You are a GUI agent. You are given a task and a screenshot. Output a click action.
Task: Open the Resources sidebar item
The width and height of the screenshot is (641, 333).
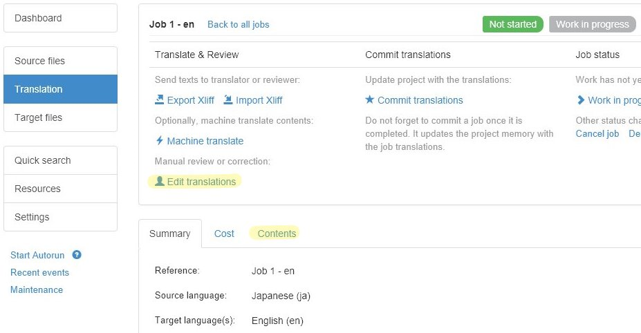60,189
